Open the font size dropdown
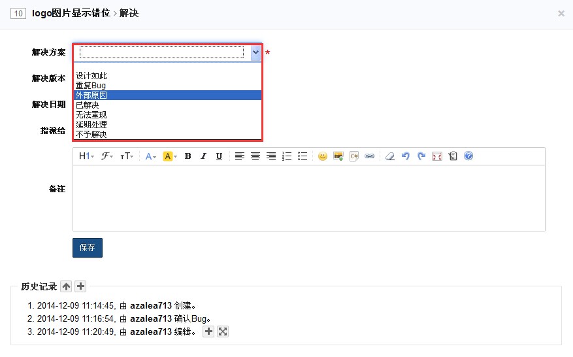 (x=127, y=156)
